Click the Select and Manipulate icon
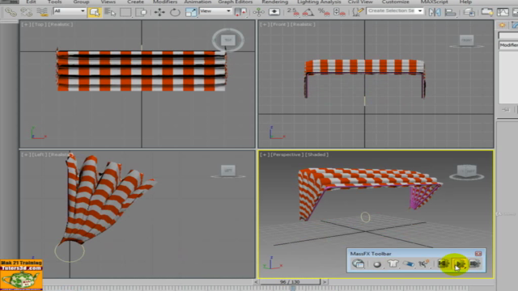This screenshot has width=518, height=291. coord(259,13)
